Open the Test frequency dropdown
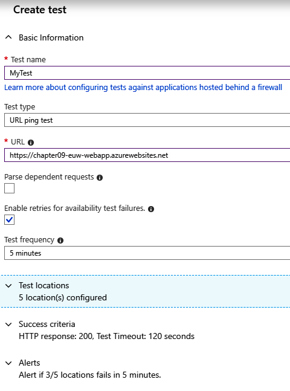Screen dimensions: 290x391 147,253
